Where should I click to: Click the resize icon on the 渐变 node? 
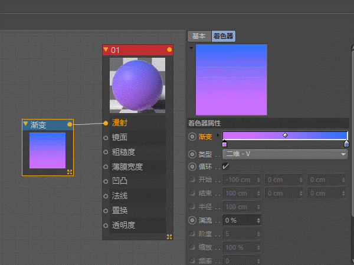coord(70,172)
